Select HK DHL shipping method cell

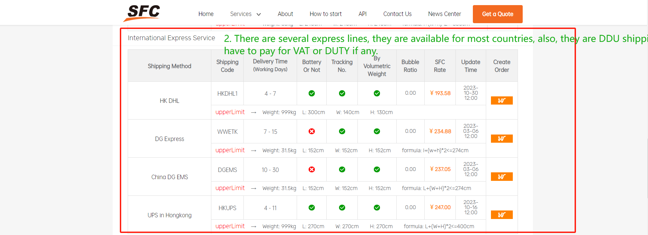[x=170, y=101]
